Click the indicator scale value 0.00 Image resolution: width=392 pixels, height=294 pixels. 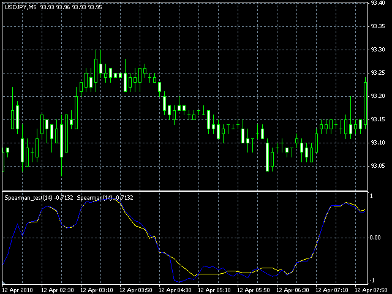coord(375,237)
